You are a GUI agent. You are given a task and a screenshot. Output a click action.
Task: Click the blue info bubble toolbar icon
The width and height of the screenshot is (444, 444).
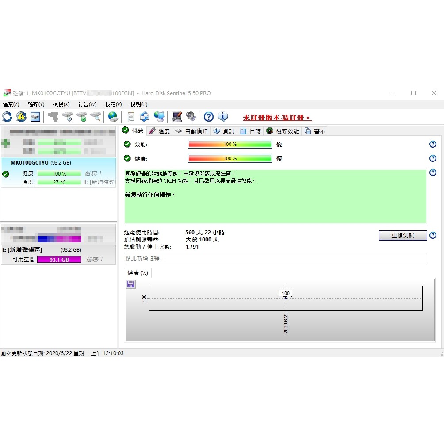[x=223, y=117]
